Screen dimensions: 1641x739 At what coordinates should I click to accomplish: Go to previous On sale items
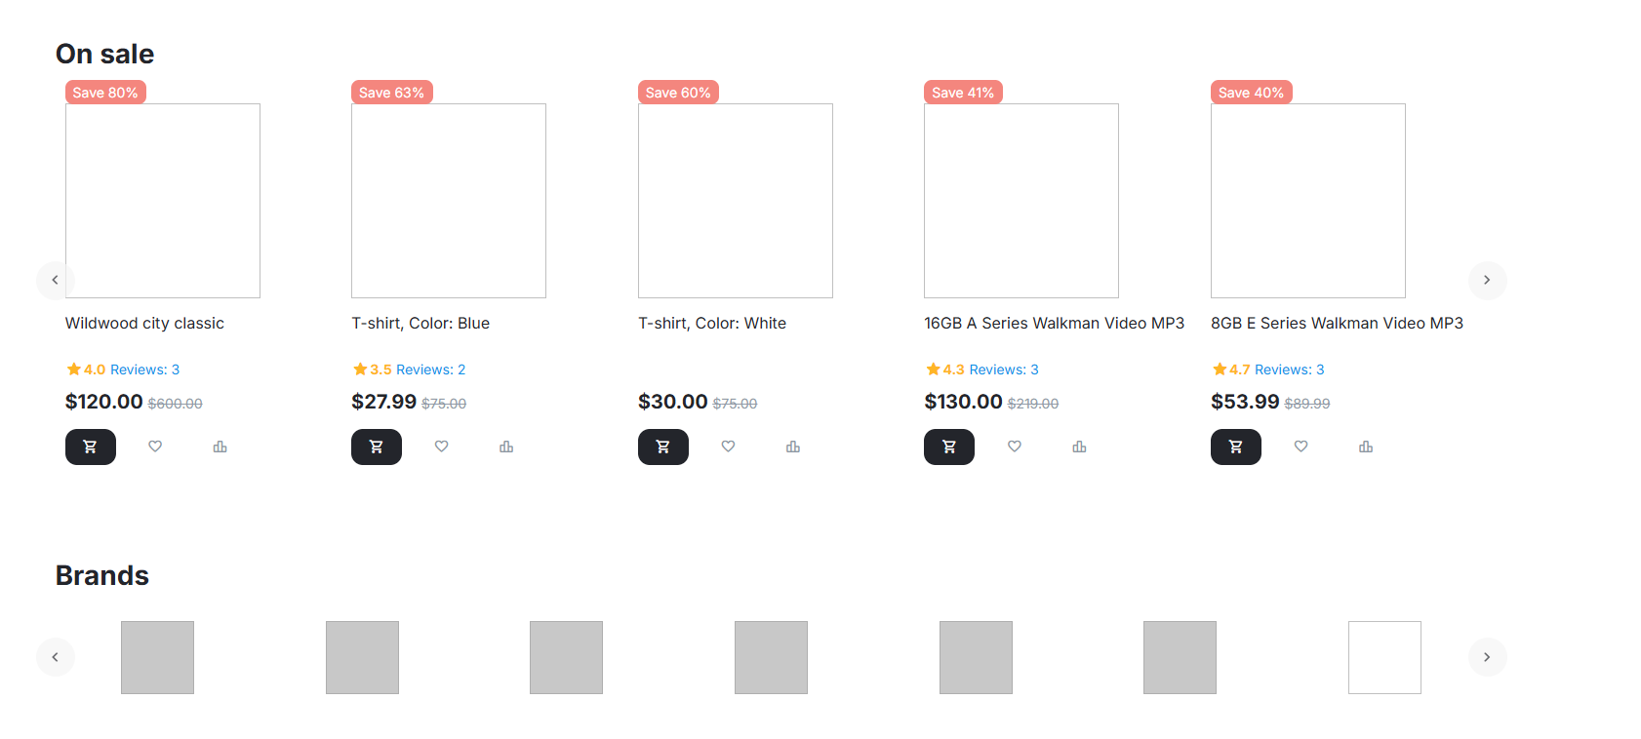[55, 280]
